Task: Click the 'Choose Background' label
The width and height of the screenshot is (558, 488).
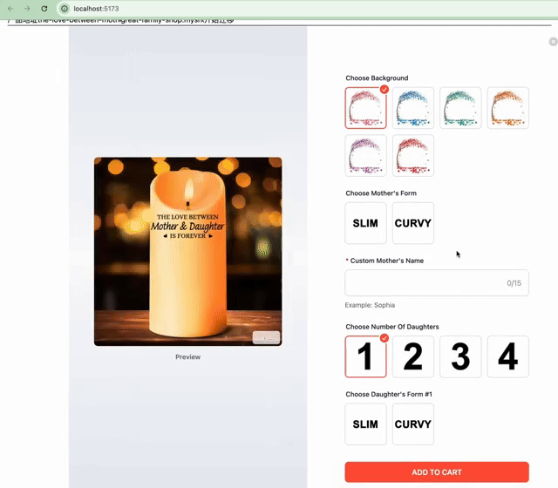Action: click(377, 78)
